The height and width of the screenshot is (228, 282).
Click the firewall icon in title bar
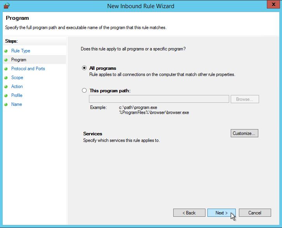tap(7, 6)
